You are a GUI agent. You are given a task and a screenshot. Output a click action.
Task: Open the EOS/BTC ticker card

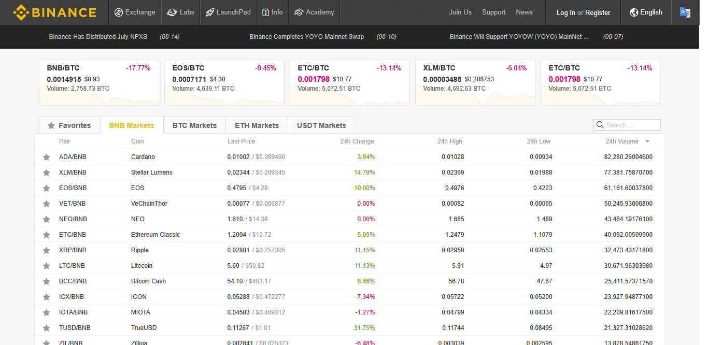[224, 82]
